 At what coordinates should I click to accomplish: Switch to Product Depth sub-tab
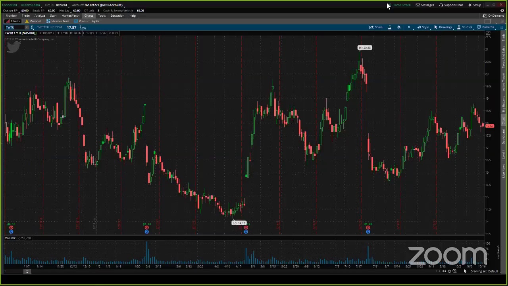click(x=86, y=21)
